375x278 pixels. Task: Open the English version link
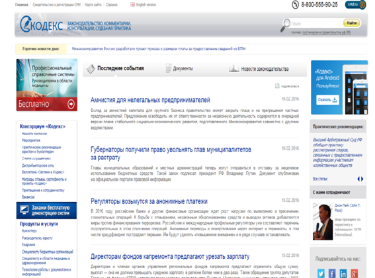tap(146, 5)
